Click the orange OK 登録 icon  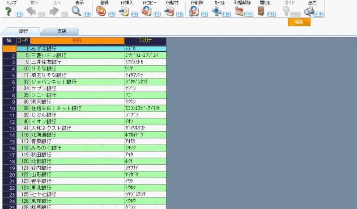click(x=101, y=11)
